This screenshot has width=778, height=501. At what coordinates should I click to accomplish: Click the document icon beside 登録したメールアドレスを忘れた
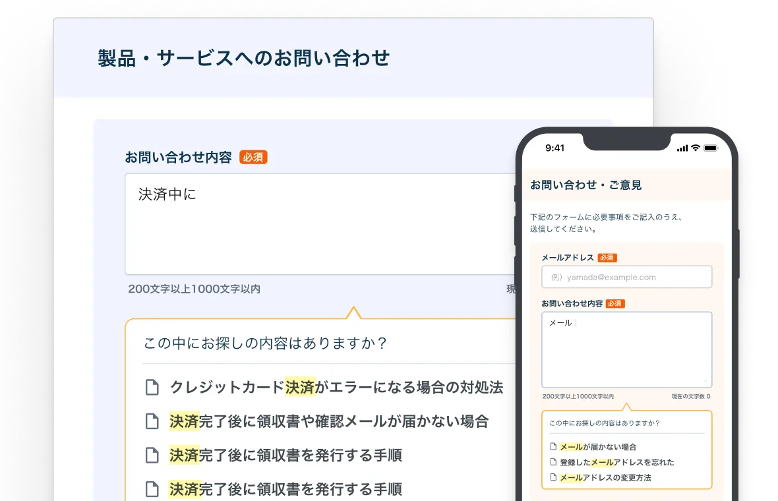click(553, 462)
